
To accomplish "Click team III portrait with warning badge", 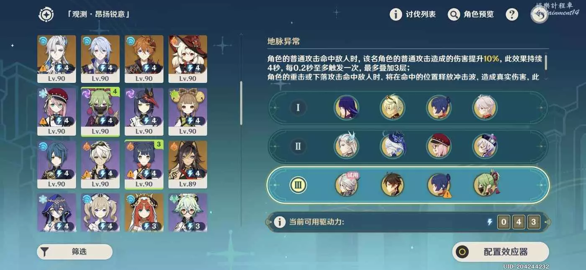I will point(439,185).
